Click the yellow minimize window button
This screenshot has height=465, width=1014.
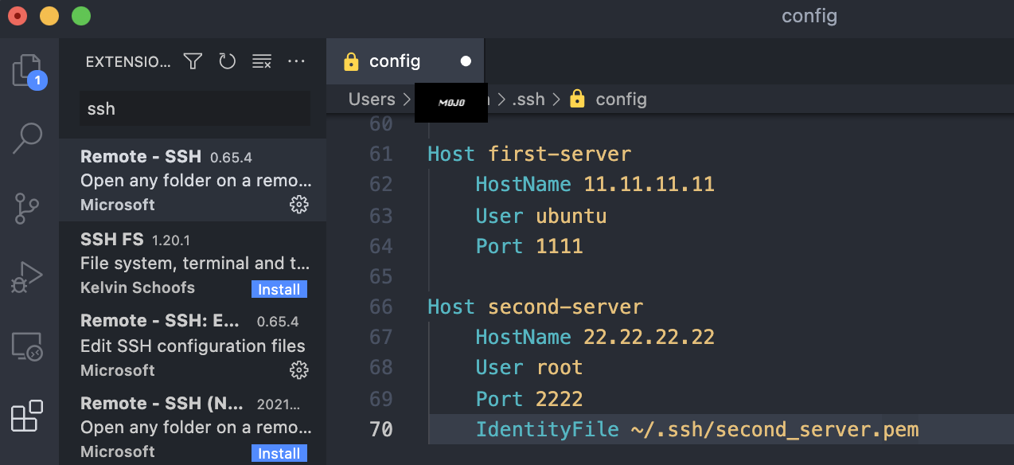click(x=49, y=16)
